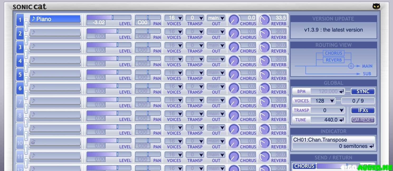The image size is (393, 171).
Task: Click channel 6 REVERB knob
Action: click(x=265, y=88)
